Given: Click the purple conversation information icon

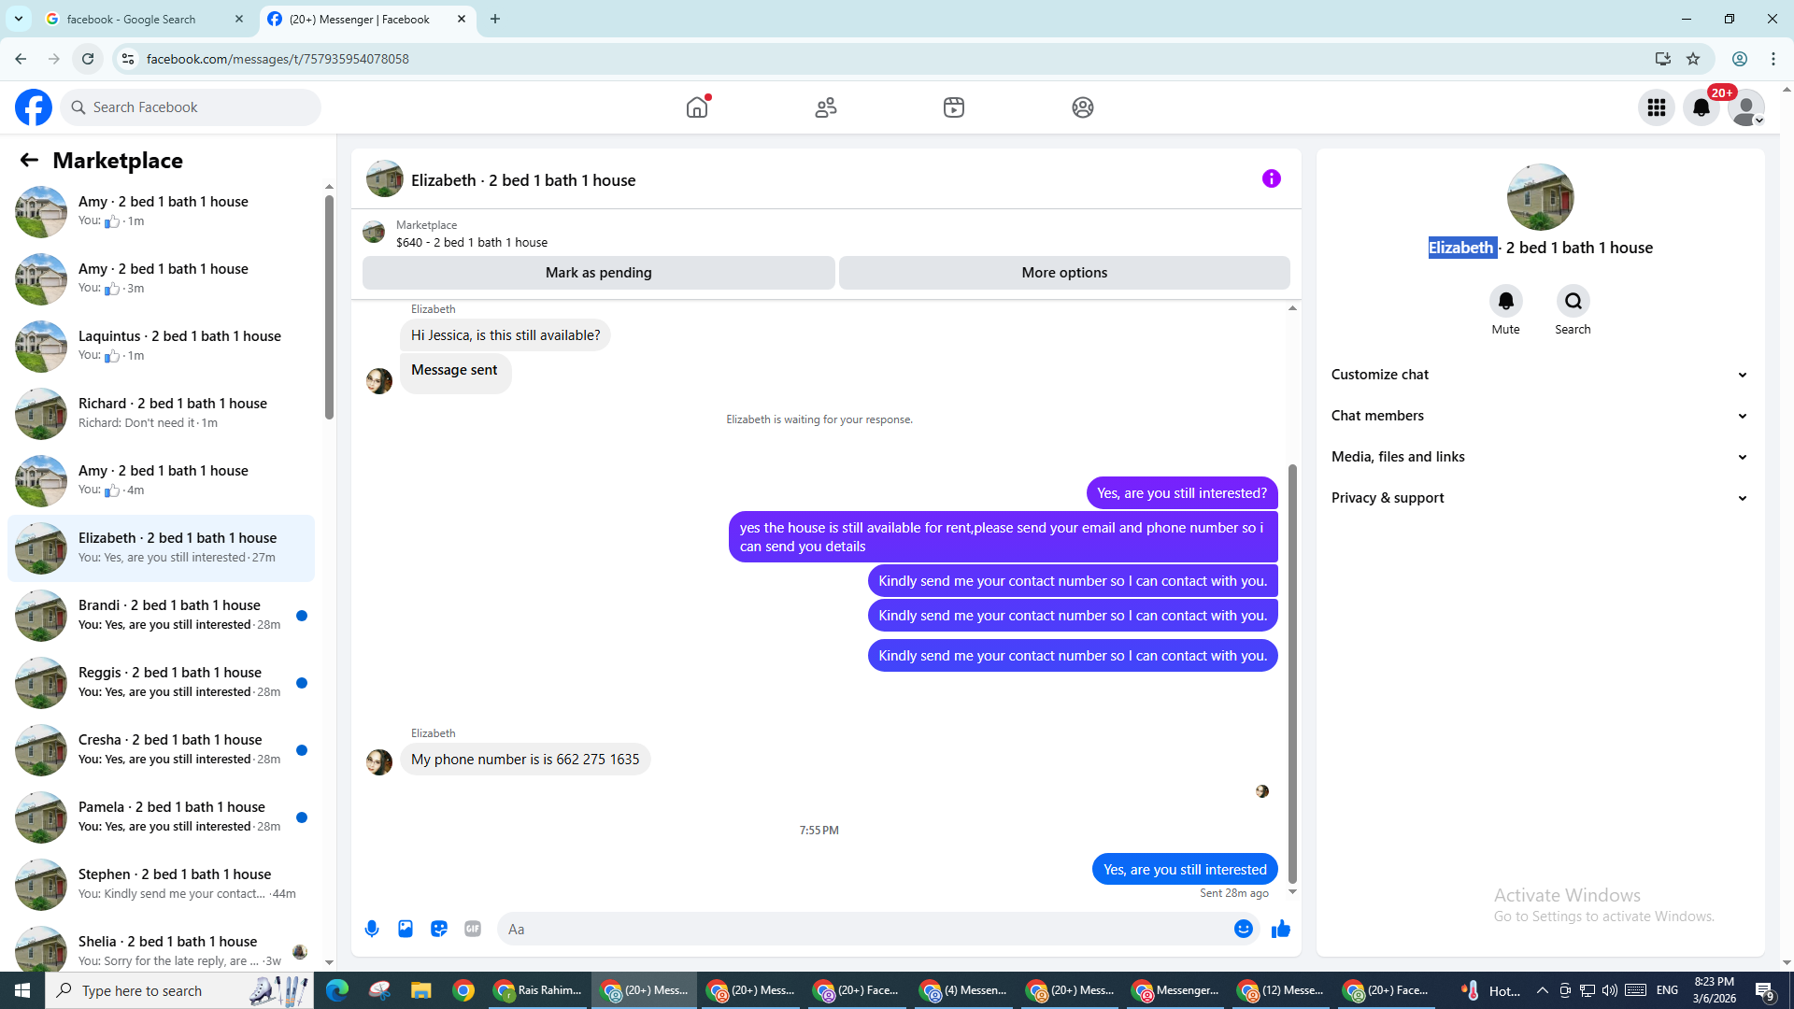Looking at the screenshot, I should 1271,178.
